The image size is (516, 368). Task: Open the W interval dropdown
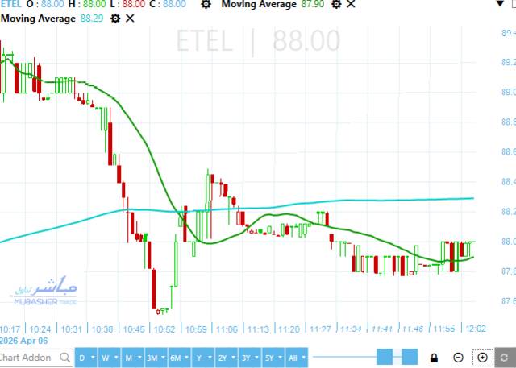[107, 358]
